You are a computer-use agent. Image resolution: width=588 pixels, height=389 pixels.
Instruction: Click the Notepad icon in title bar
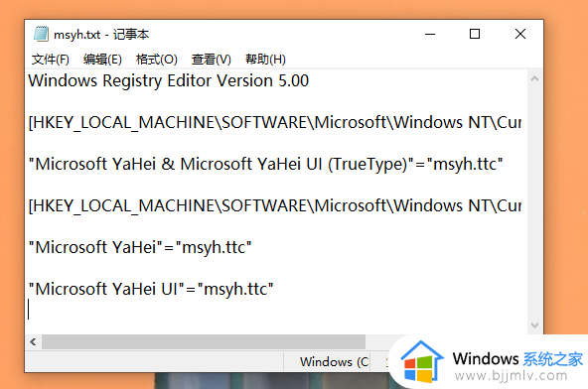pos(41,34)
